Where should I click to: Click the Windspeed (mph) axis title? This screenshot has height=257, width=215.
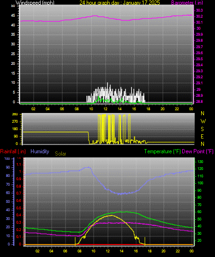click(35, 3)
